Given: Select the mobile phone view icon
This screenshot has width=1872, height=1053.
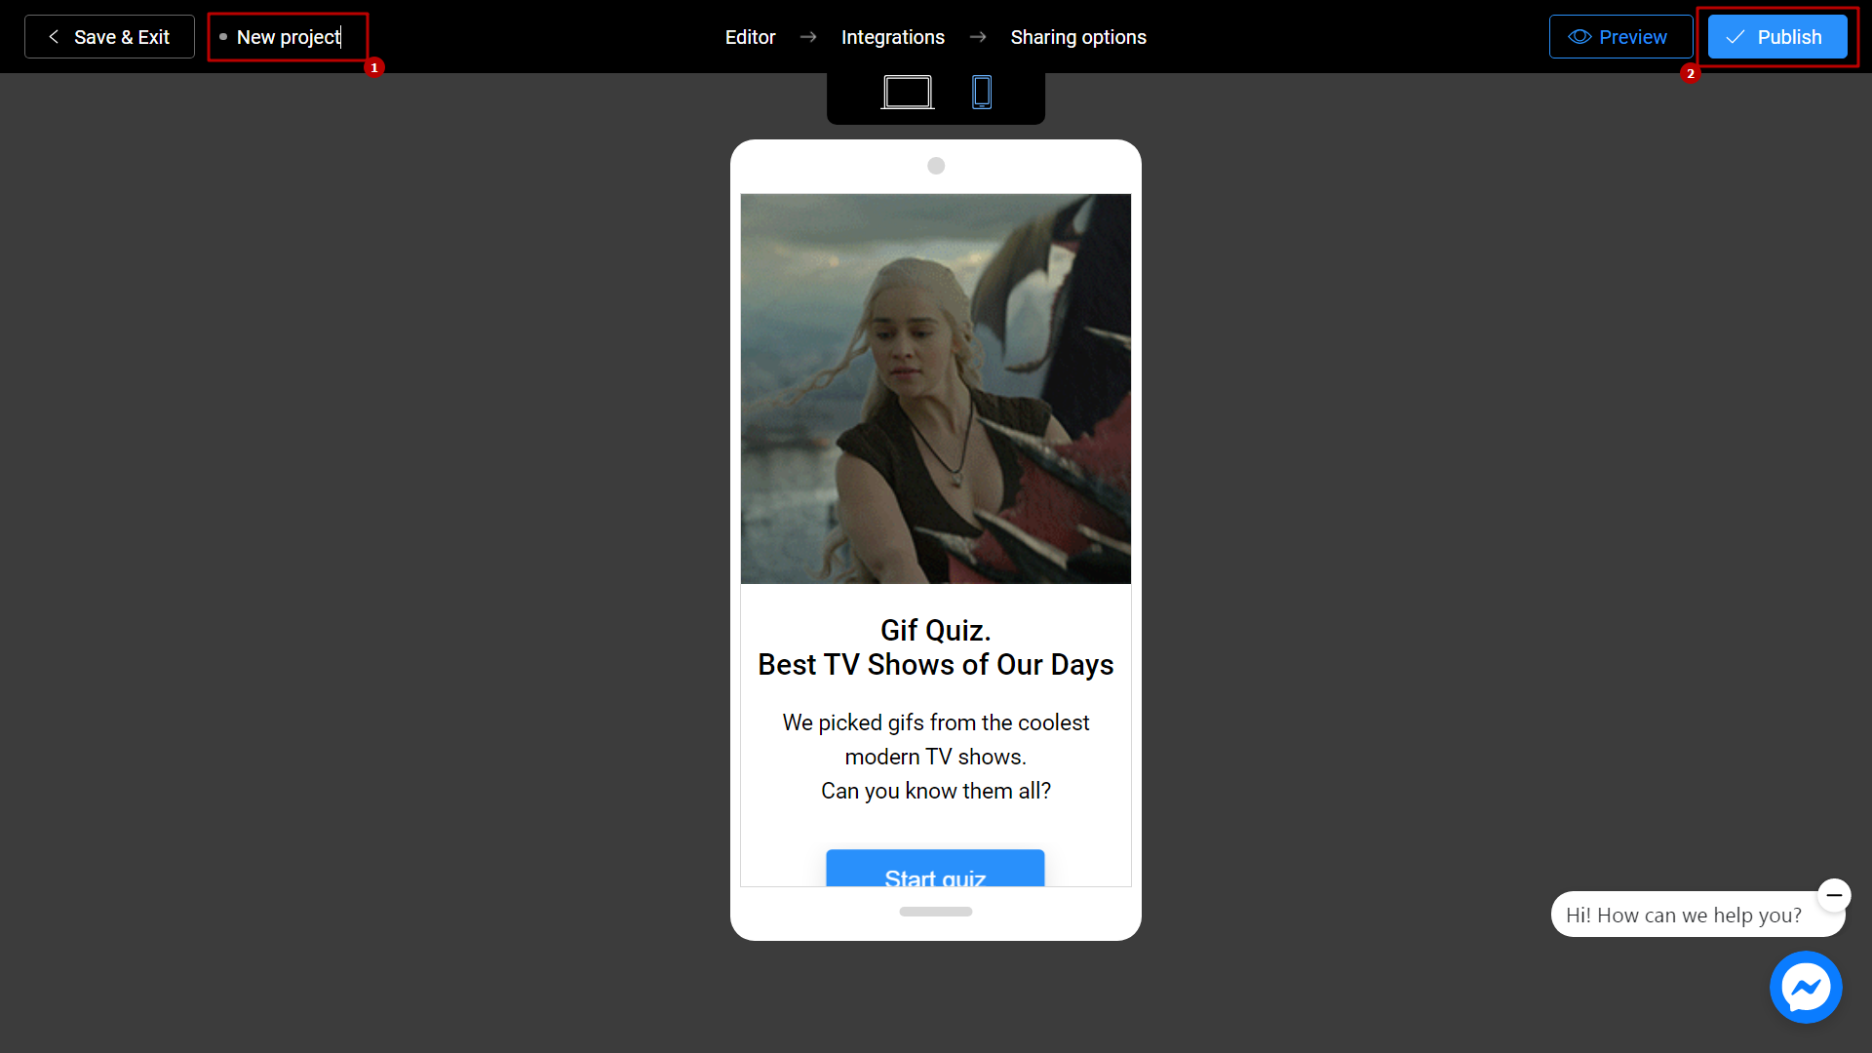Looking at the screenshot, I should coord(980,92).
